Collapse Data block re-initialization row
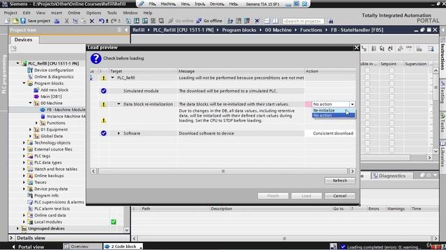The image size is (446, 250). click(x=118, y=104)
